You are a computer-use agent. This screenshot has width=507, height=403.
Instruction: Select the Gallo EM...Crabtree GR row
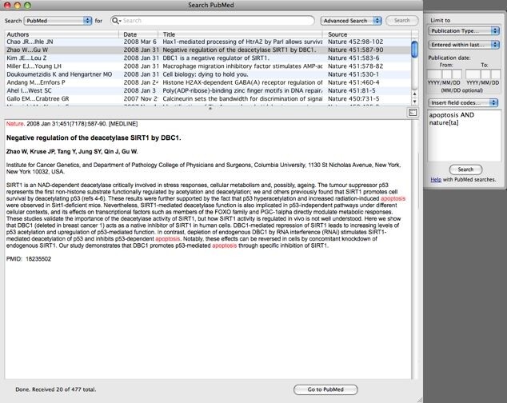tap(208, 98)
